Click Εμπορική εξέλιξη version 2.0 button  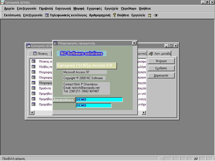point(87,65)
